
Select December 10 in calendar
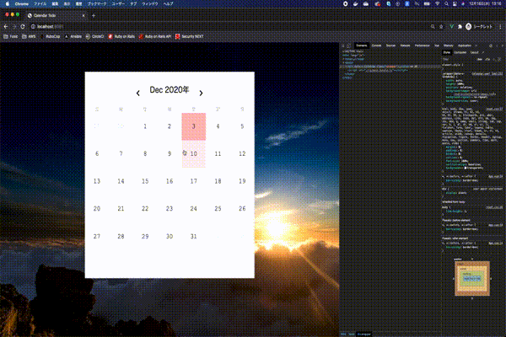coord(194,154)
